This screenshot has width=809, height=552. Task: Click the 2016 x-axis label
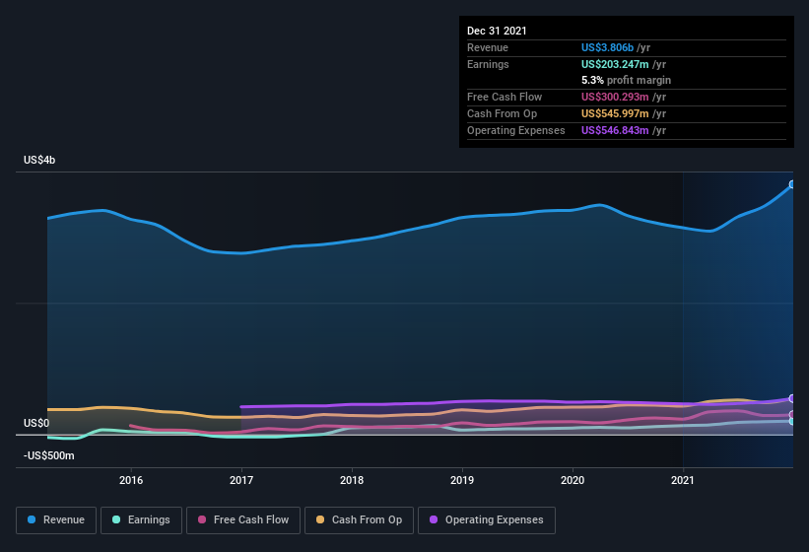(x=131, y=480)
